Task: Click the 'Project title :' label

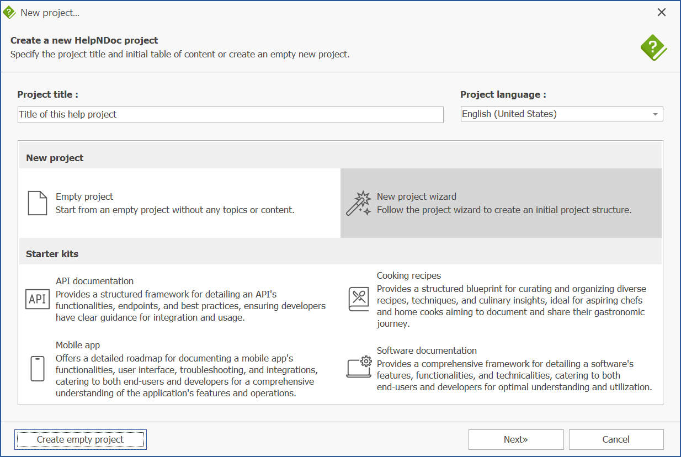Action: 48,94
